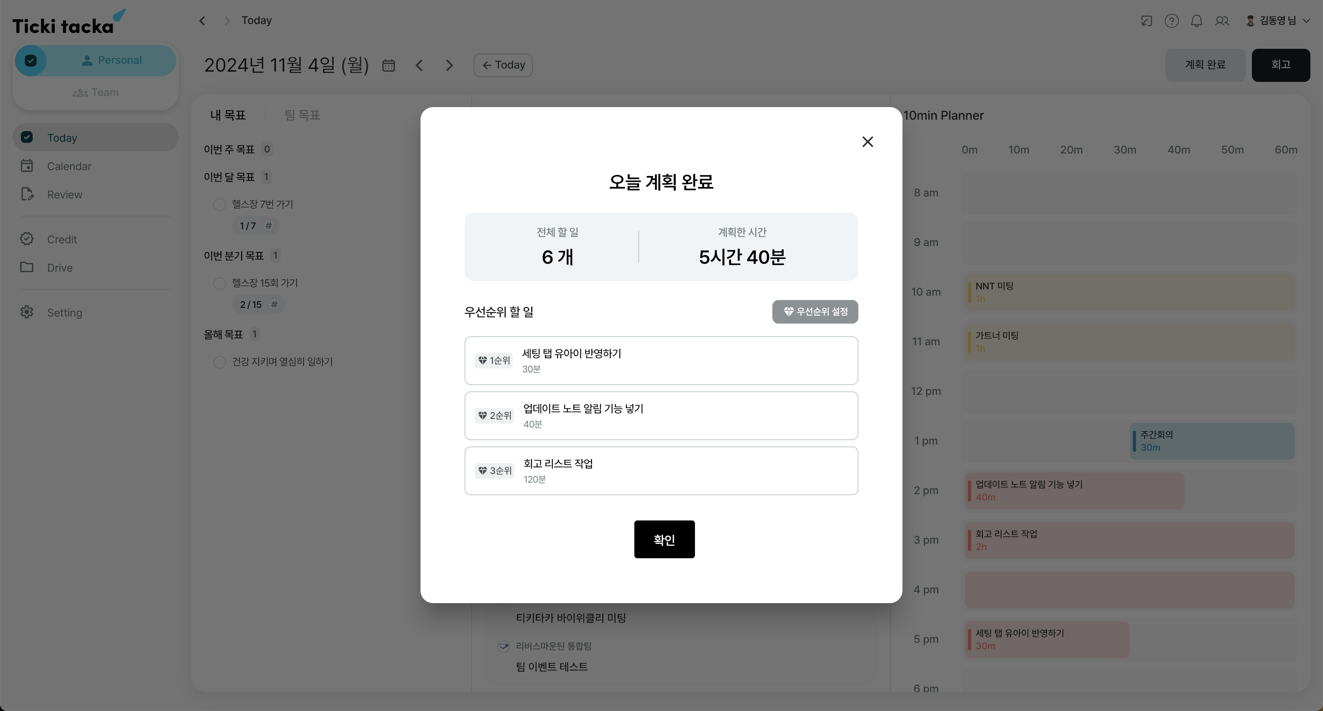Click the Review icon in sidebar
This screenshot has height=711, width=1323.
click(x=27, y=194)
